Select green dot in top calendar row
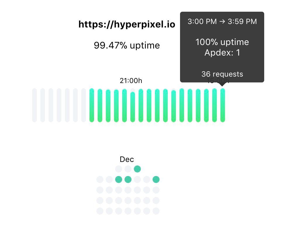287x228 pixels. click(137, 169)
